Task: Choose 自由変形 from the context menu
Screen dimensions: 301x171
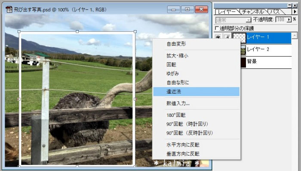Action: click(197, 44)
